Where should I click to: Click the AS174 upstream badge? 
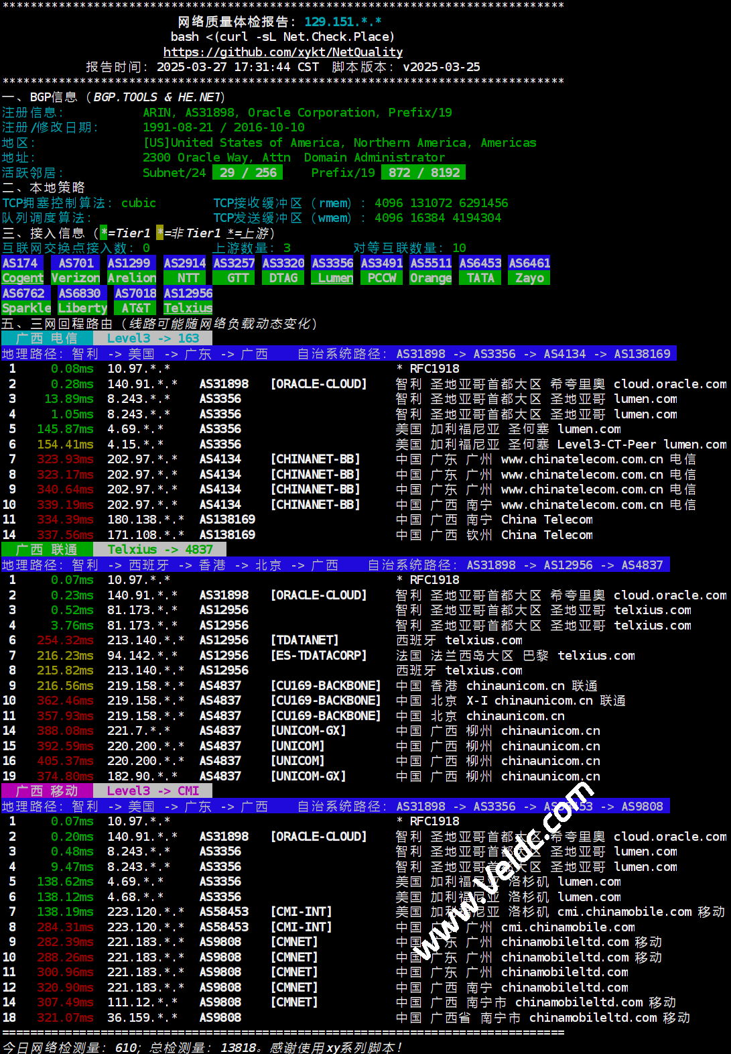[x=20, y=263]
